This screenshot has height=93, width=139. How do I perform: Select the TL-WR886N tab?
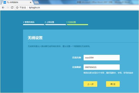[17, 2]
